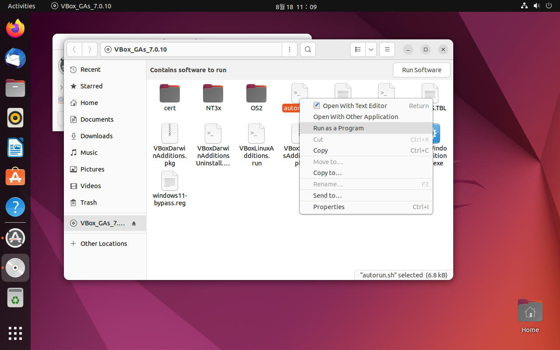
Task: Click VBox_GAs_7.0.10 app menu in the top bar
Action: (x=81, y=6)
